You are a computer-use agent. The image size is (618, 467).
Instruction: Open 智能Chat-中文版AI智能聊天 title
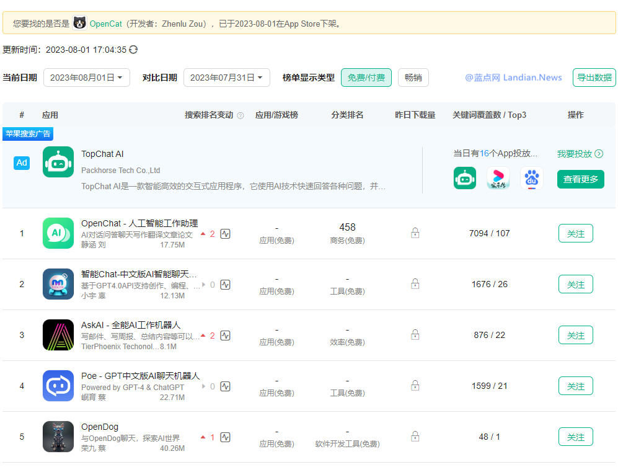[x=139, y=274]
